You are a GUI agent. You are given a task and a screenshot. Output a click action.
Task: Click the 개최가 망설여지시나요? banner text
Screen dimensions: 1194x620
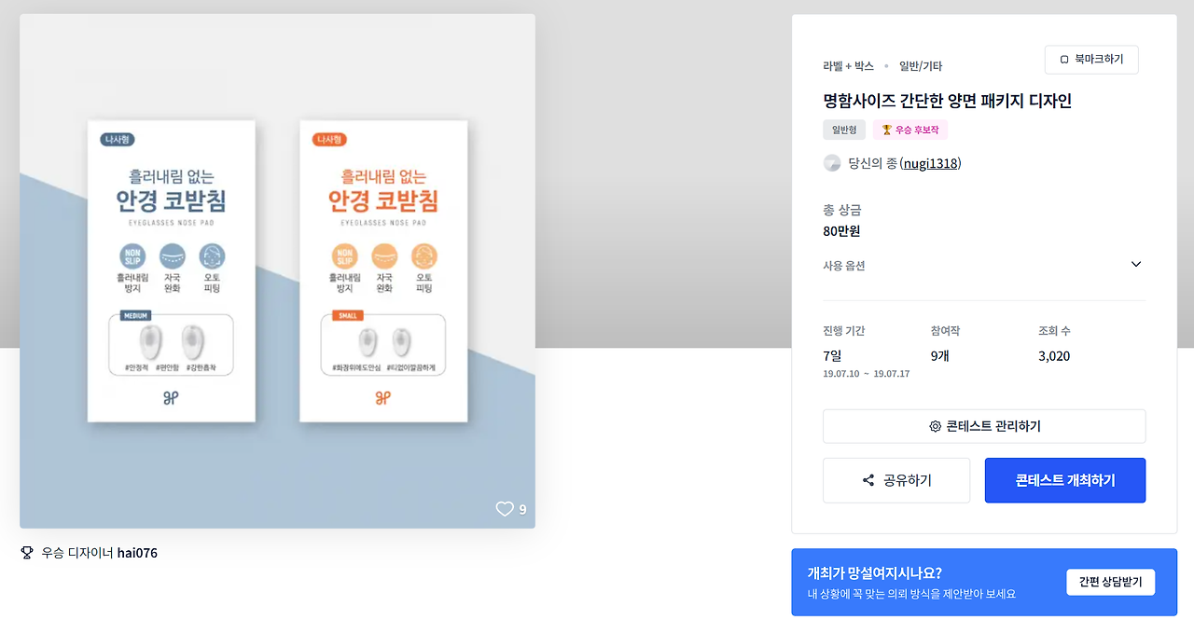point(874,573)
